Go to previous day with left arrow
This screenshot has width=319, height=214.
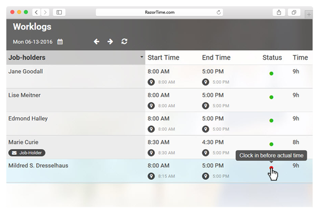pyautogui.click(x=96, y=41)
